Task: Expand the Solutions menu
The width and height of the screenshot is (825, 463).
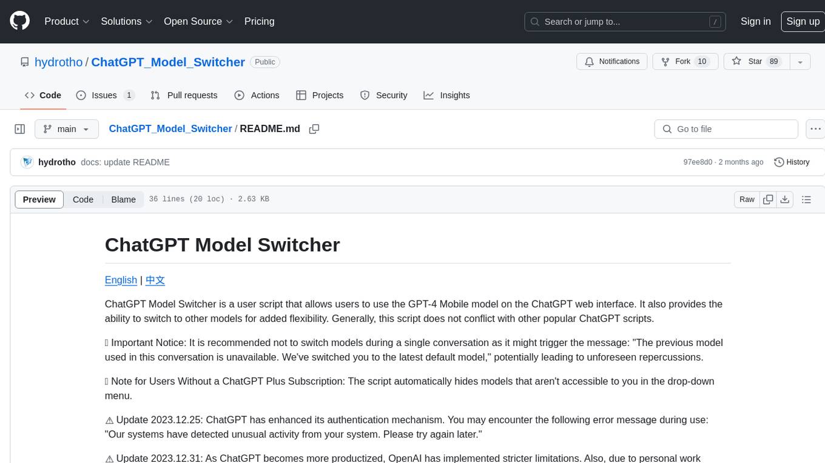Action: tap(127, 21)
